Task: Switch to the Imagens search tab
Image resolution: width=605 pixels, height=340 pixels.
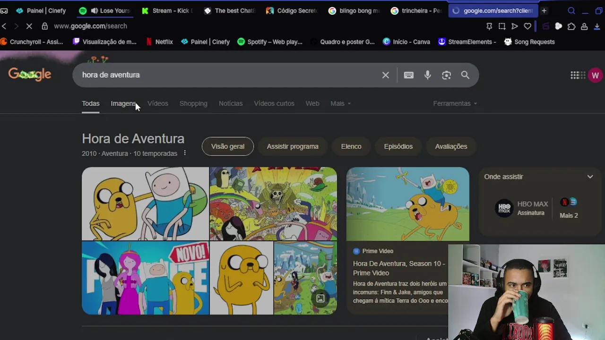Action: click(x=123, y=103)
